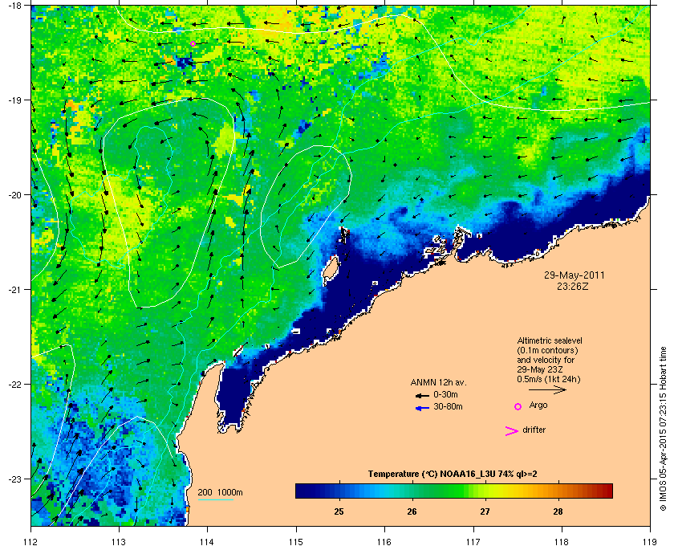The width and height of the screenshot is (674, 546).
Task: Click the '0-30m' legend label
Action: click(x=445, y=394)
